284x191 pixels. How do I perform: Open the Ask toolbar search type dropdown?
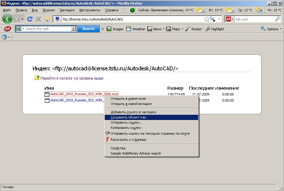24,29
